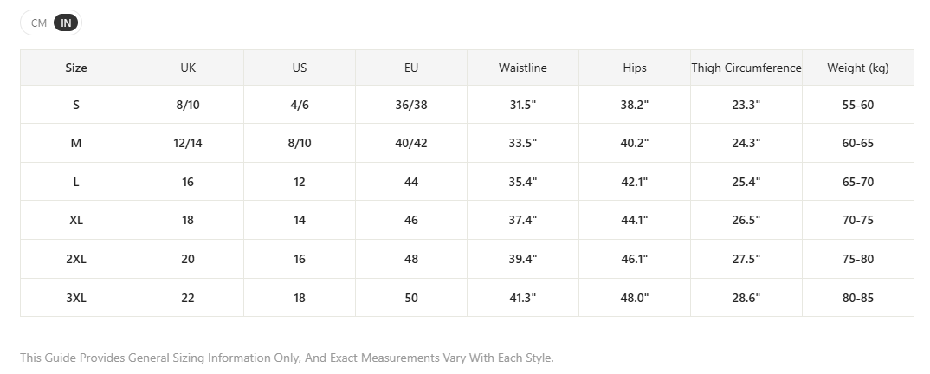Select the S size row label
930x374 pixels.
click(76, 105)
